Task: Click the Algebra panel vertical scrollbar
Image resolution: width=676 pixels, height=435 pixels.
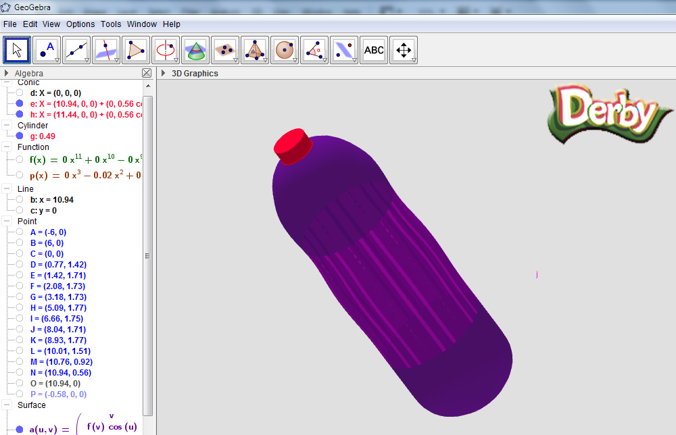Action: (x=148, y=256)
